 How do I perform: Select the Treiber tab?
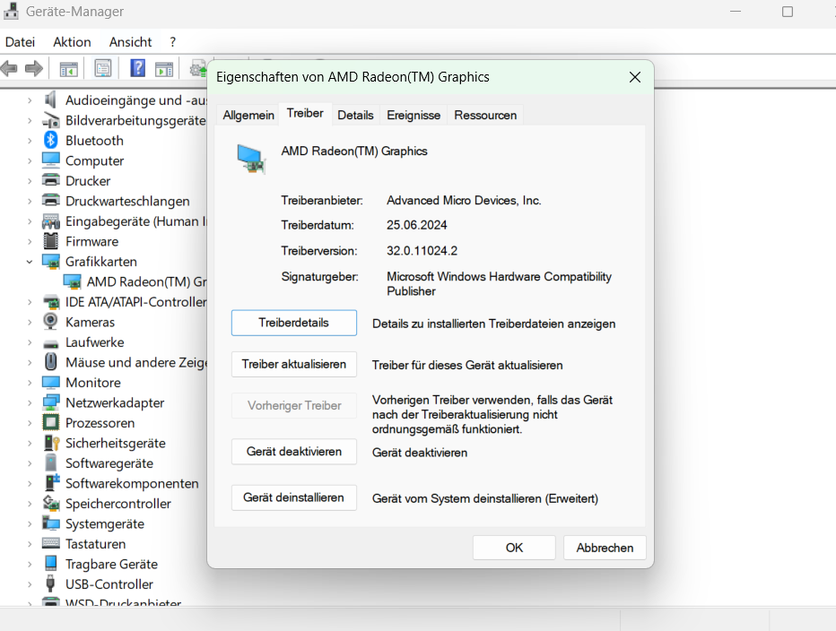305,114
